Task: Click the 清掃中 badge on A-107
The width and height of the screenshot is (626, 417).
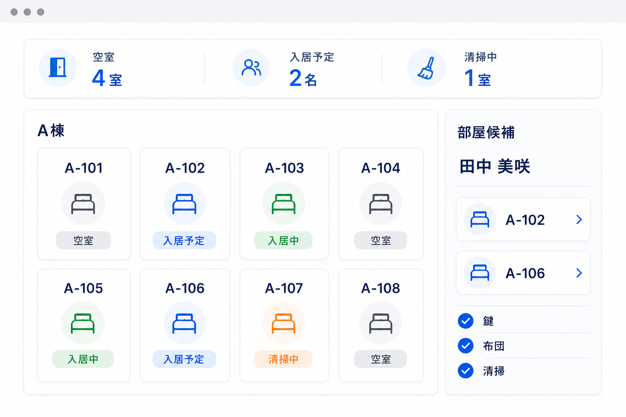Action: tap(284, 359)
